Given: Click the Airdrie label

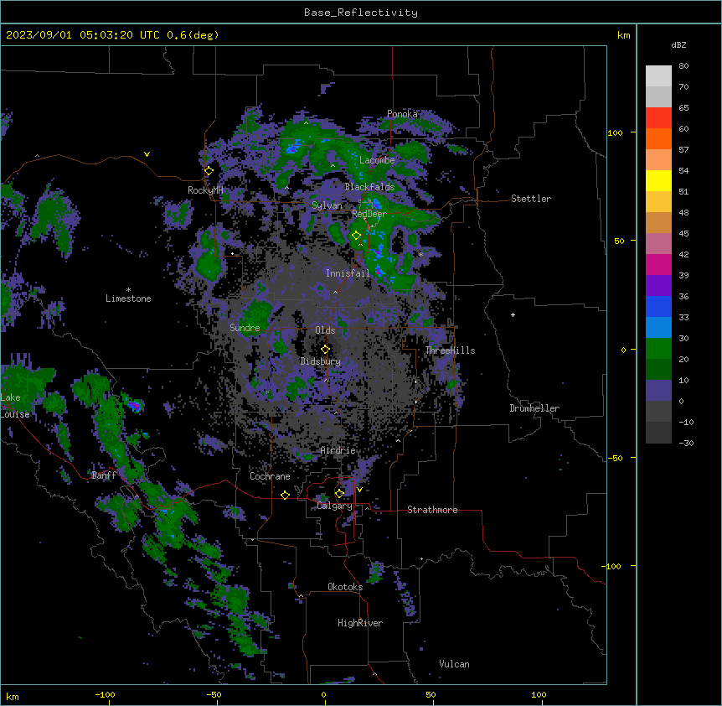Looking at the screenshot, I should click(x=338, y=450).
